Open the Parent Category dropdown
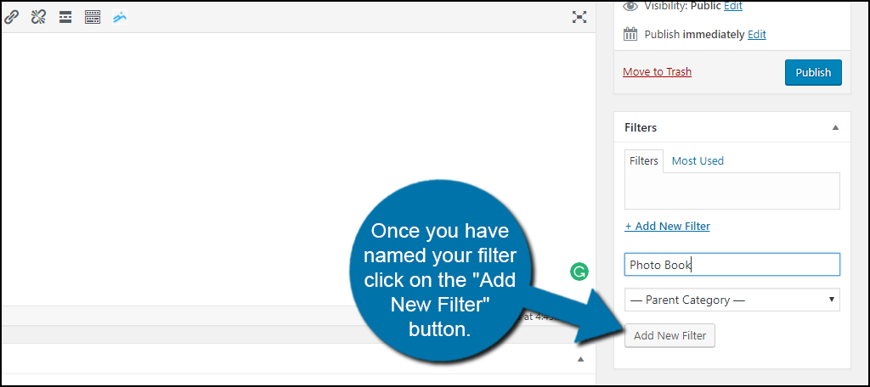Viewport: 870px width, 387px height. pos(732,300)
